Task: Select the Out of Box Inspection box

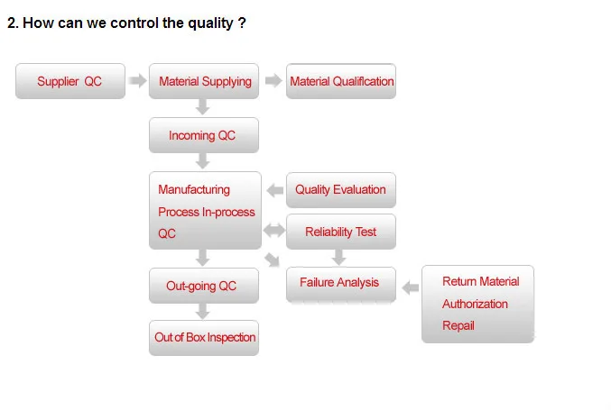Action: [x=204, y=337]
